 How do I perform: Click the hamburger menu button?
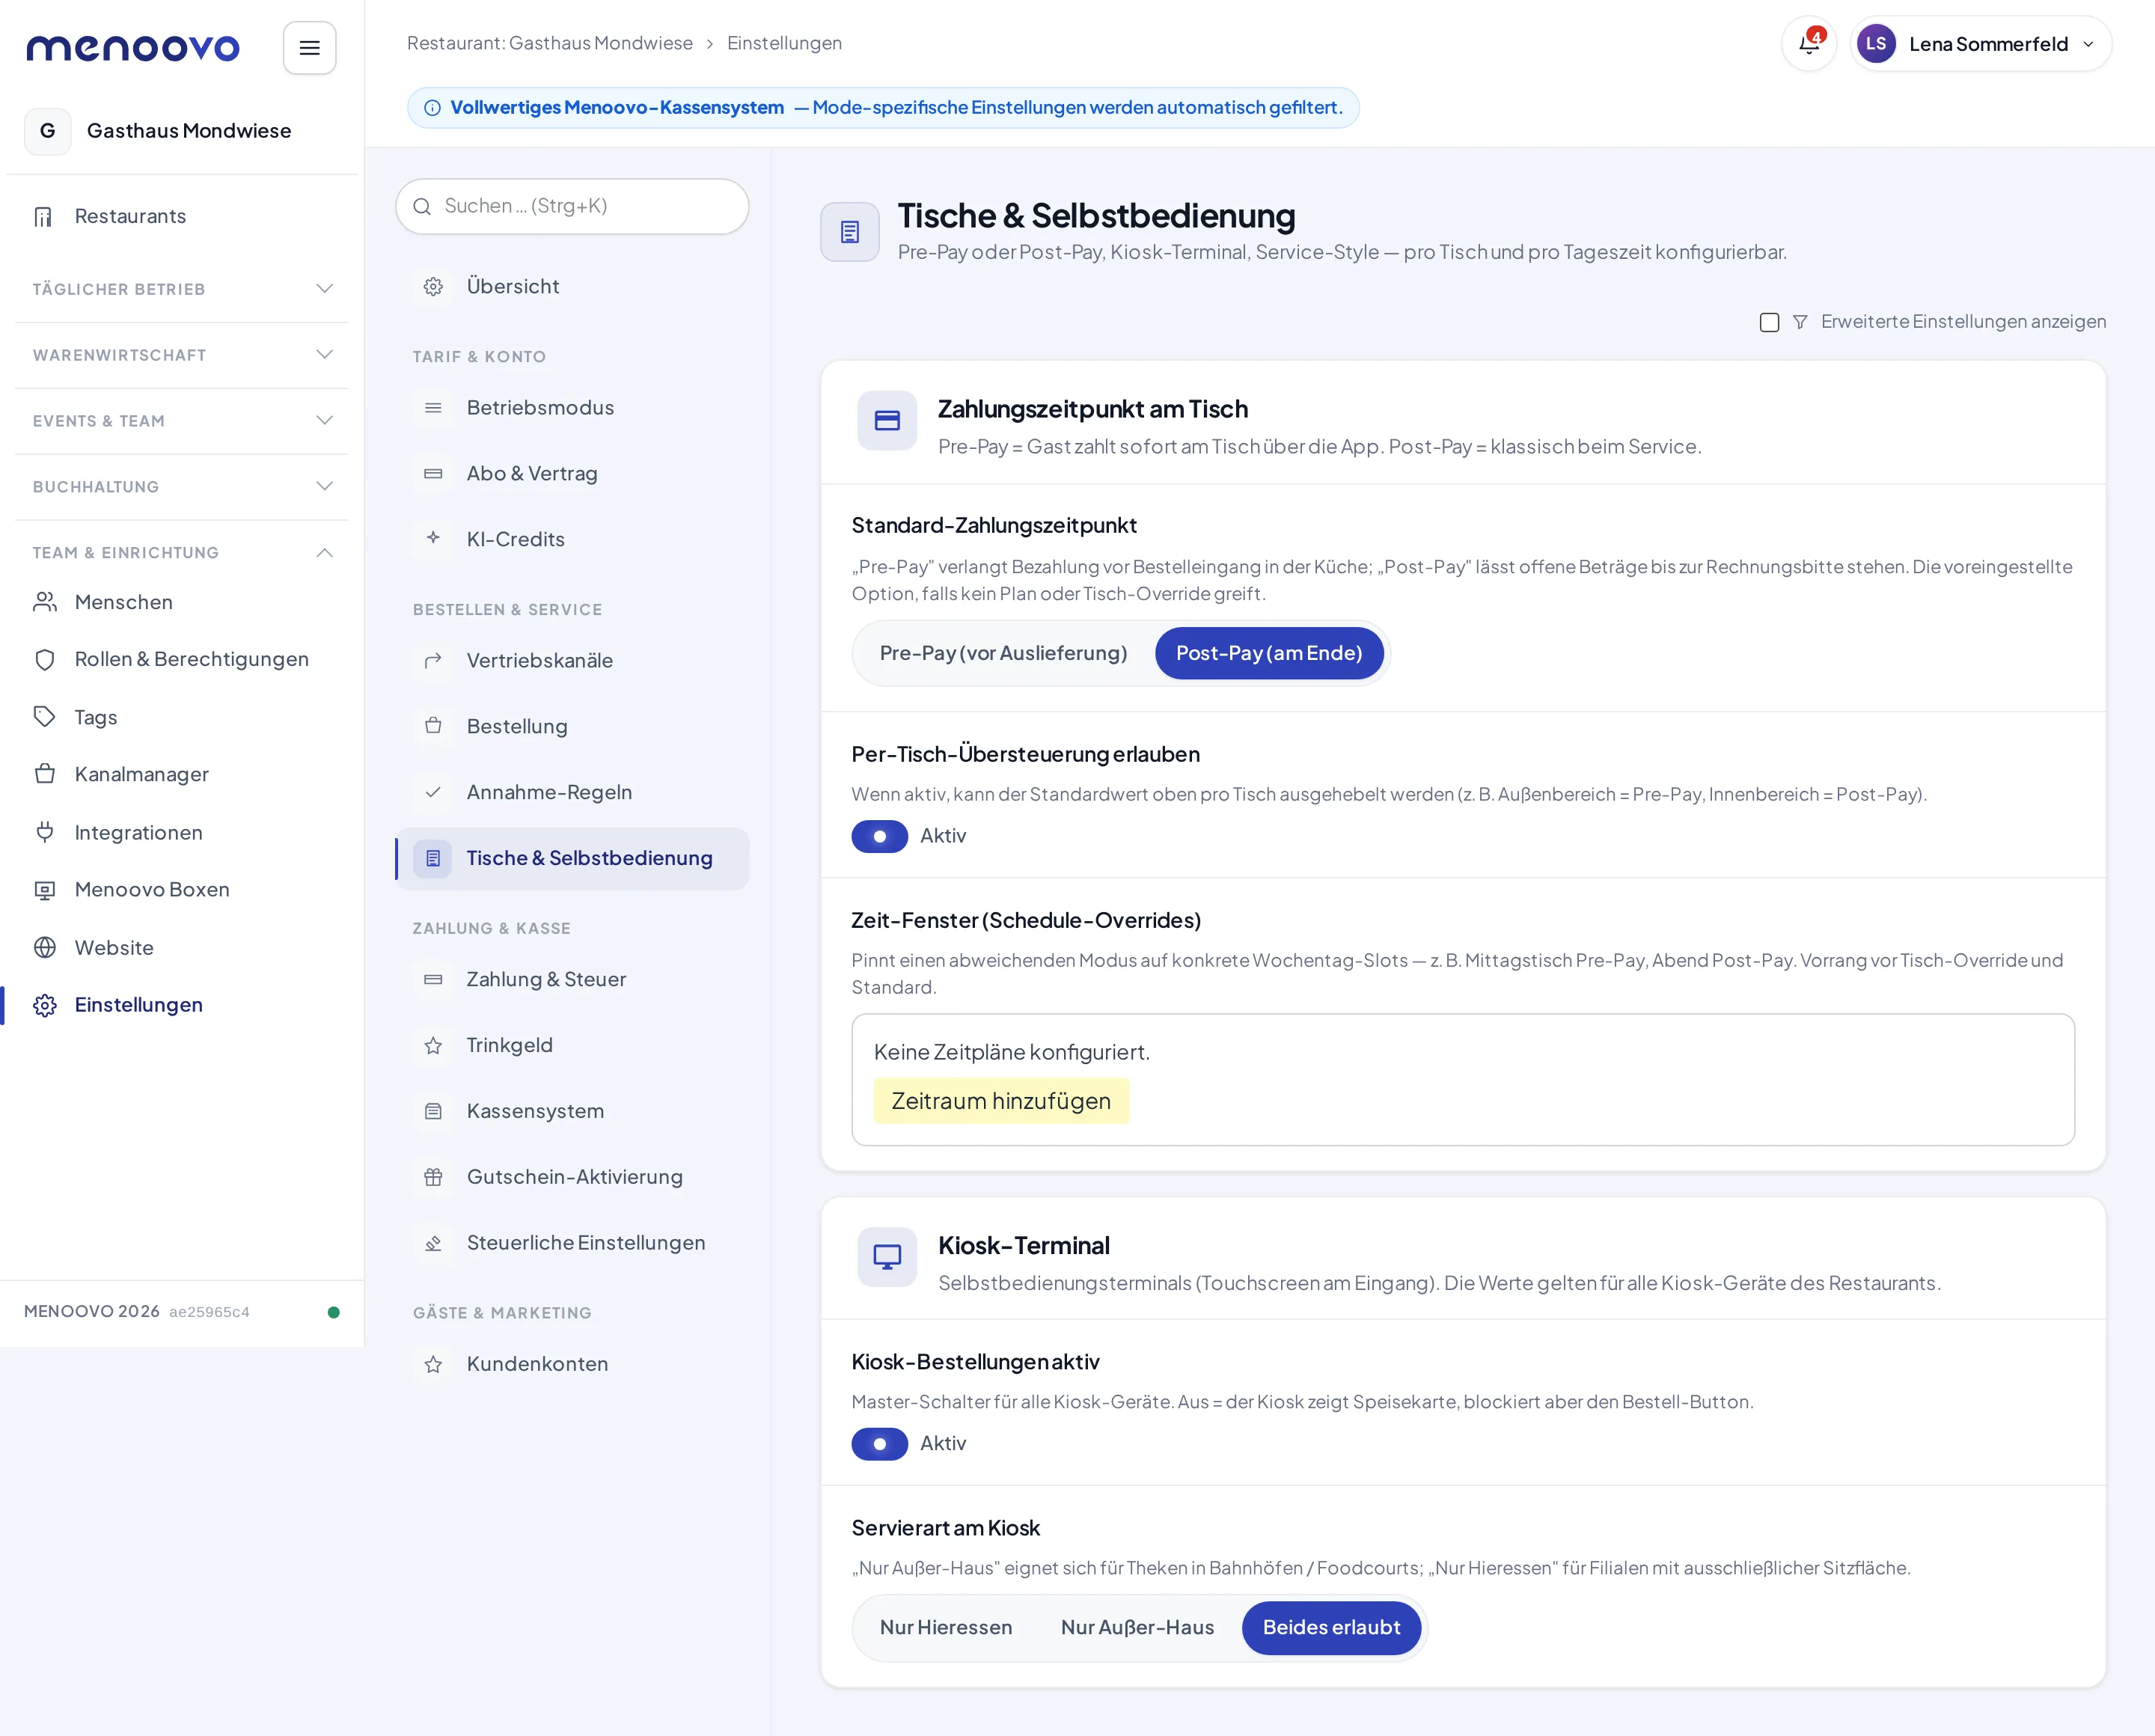point(309,48)
